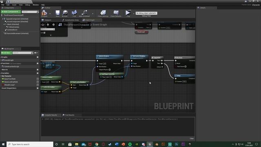The height and width of the screenshot is (147, 261).
Task: Add a new macro with the Macros plus
Action: [38, 70]
